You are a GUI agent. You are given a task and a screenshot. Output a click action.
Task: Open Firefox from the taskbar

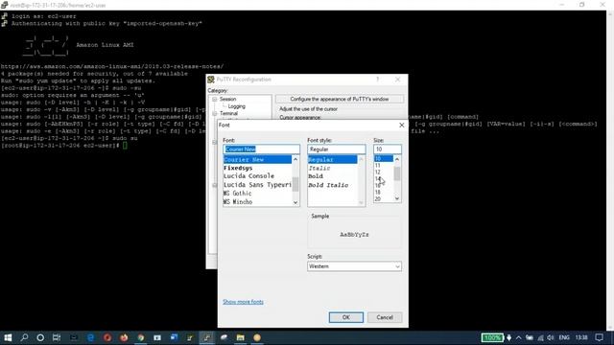click(124, 337)
